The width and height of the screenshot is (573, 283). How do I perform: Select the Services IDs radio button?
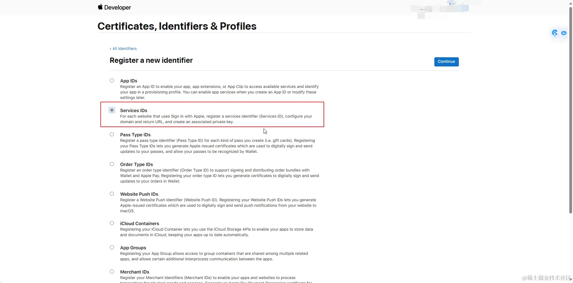click(x=112, y=110)
